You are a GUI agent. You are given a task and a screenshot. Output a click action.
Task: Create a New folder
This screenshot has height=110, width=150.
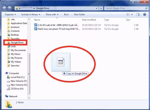coord(79,15)
